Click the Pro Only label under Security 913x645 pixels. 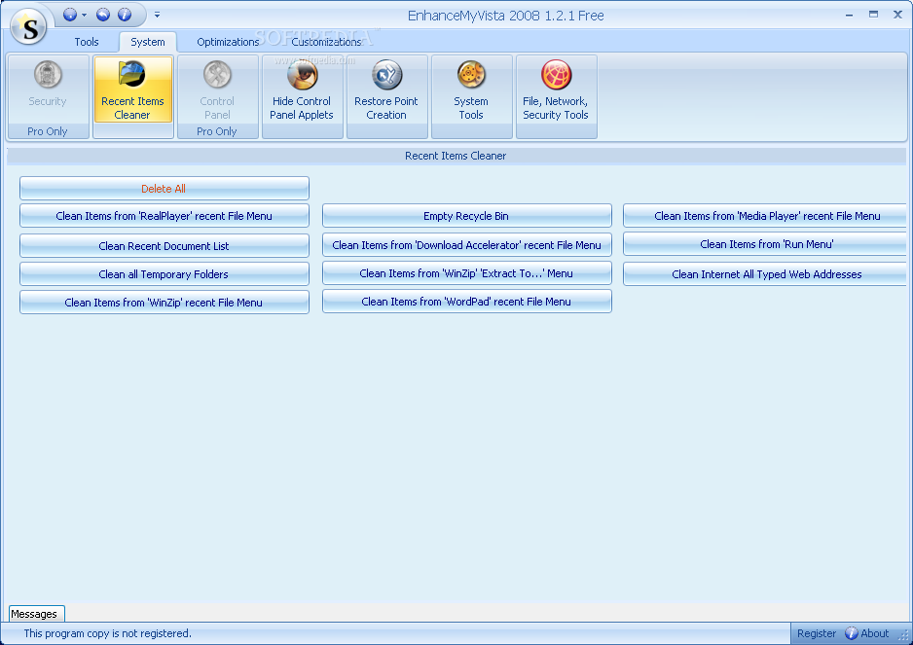pos(48,131)
